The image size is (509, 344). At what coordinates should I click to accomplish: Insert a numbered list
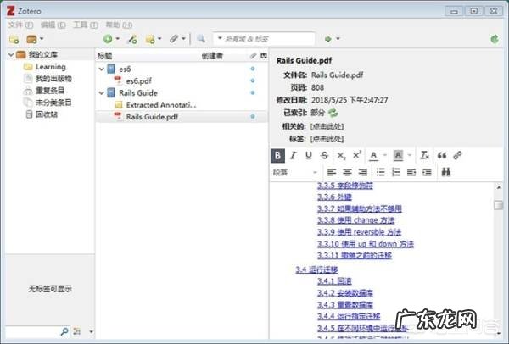[396, 172]
